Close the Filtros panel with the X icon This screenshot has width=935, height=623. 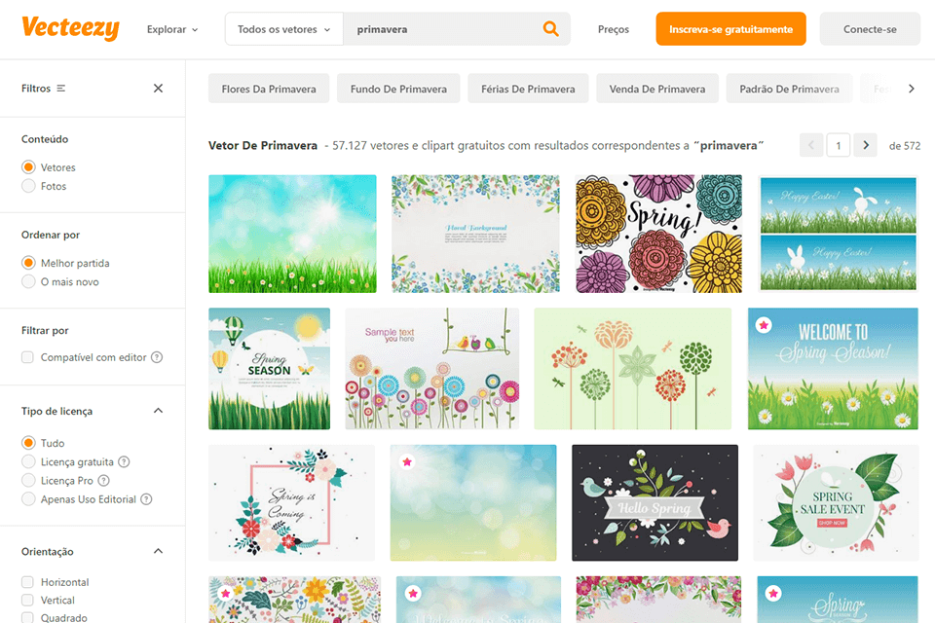point(158,88)
